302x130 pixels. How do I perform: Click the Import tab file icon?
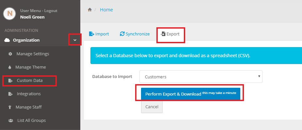point(91,34)
